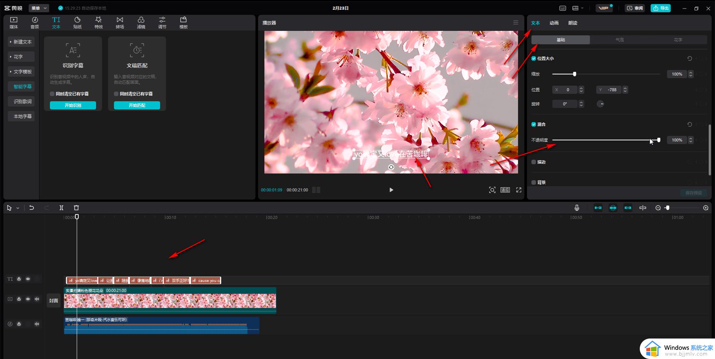Check 同时清空已有字幕 under 识别字幕

tap(52, 94)
